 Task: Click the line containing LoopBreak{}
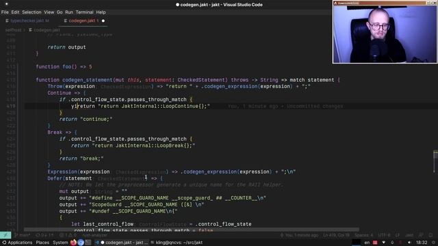pos(133,146)
